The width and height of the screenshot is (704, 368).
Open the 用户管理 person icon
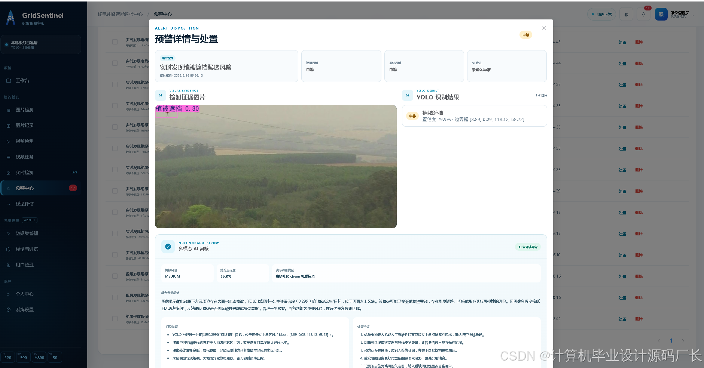[9, 265]
